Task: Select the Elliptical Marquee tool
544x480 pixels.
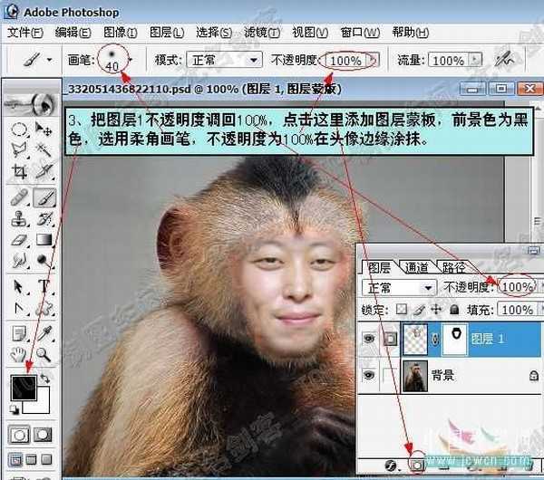Action: [19, 130]
